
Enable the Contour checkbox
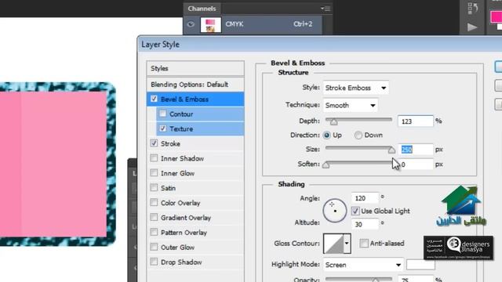[162, 114]
